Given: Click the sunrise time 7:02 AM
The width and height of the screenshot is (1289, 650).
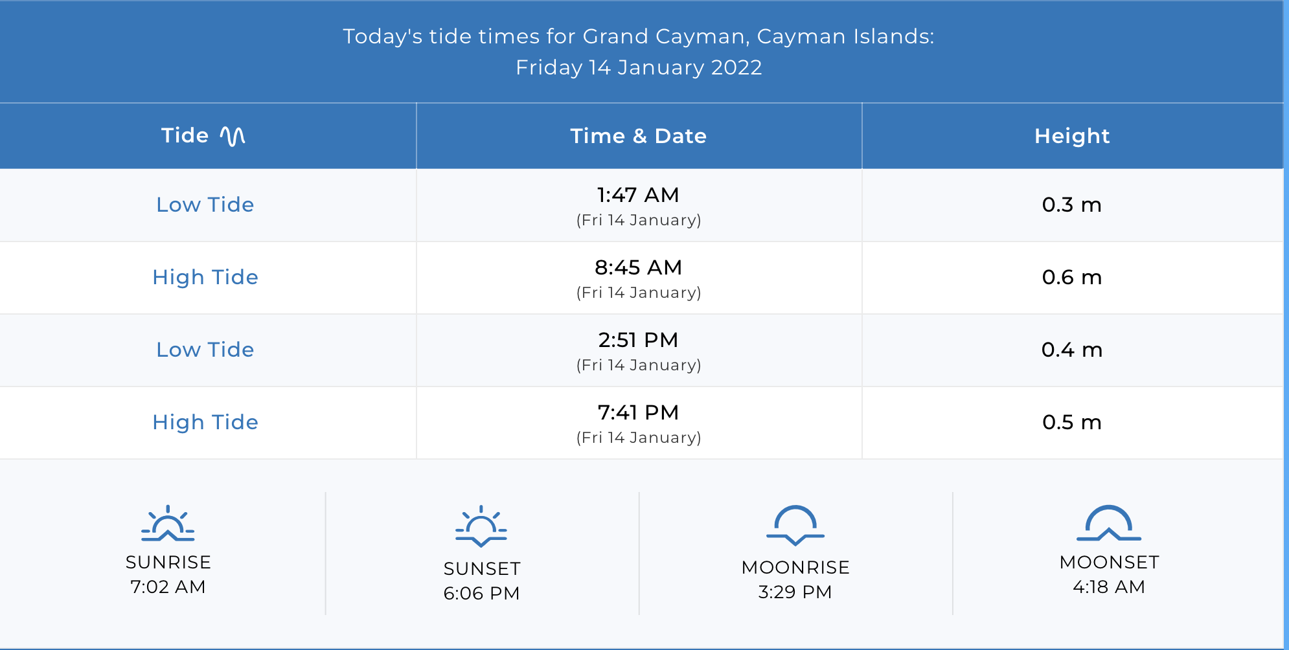Looking at the screenshot, I should coord(168,587).
